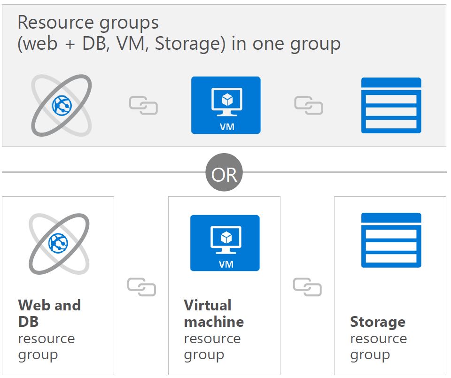Click the storage table icon in the top group
Image resolution: width=451 pixels, height=378 pixels.
(391, 105)
